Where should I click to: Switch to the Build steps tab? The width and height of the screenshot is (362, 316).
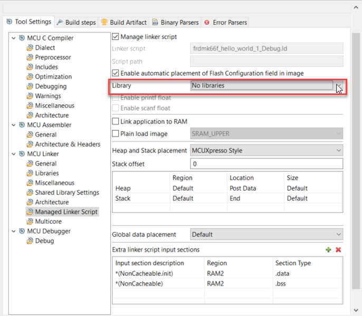tap(76, 22)
